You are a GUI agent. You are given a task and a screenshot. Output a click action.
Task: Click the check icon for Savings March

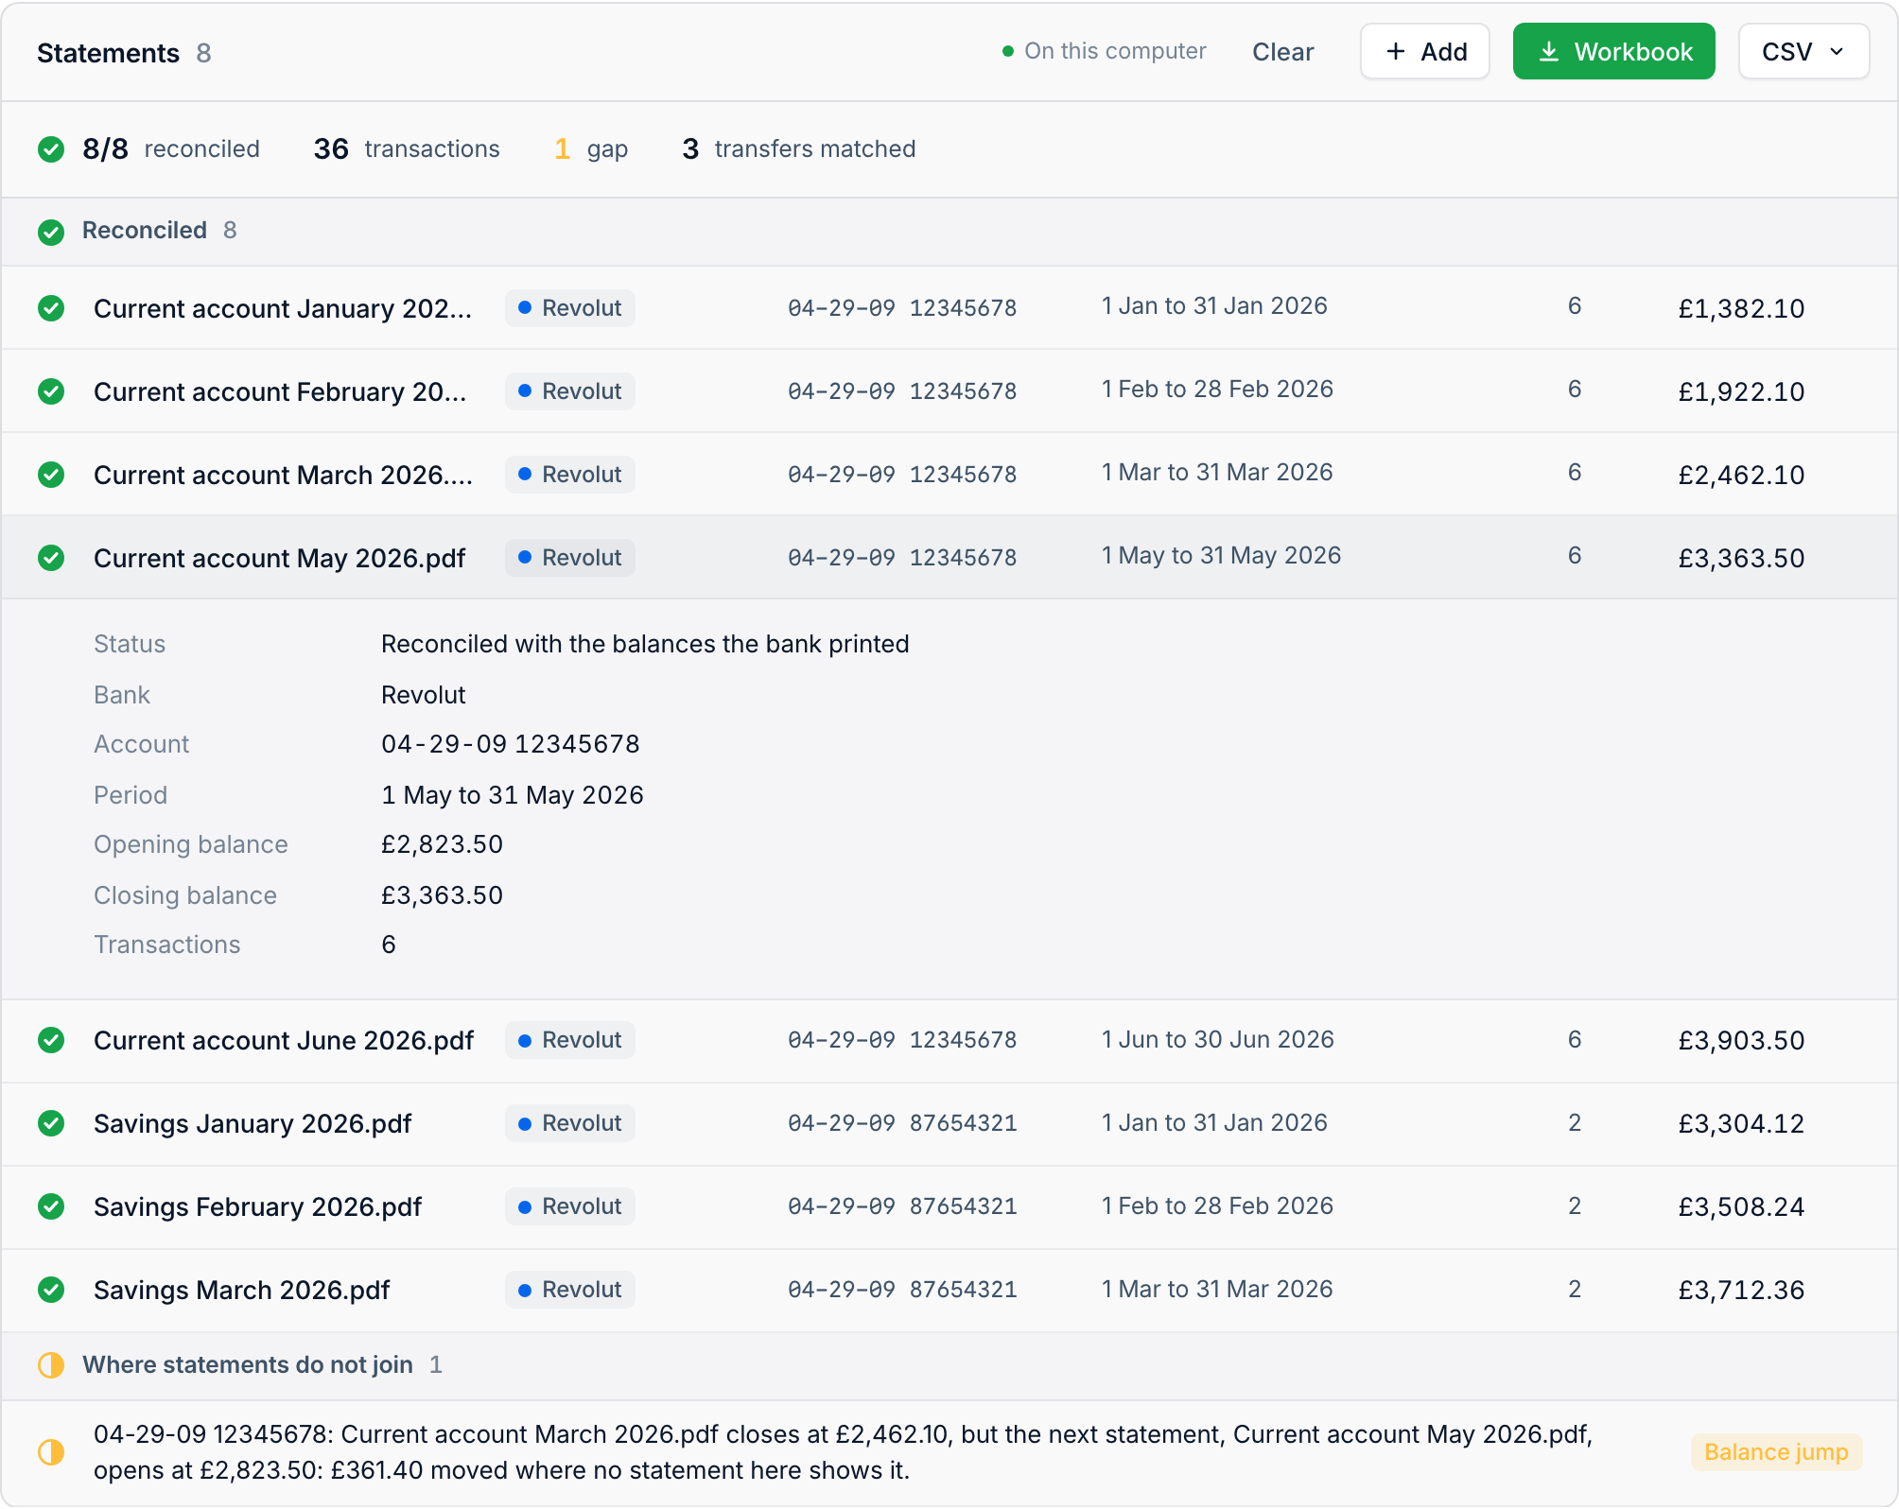51,1290
